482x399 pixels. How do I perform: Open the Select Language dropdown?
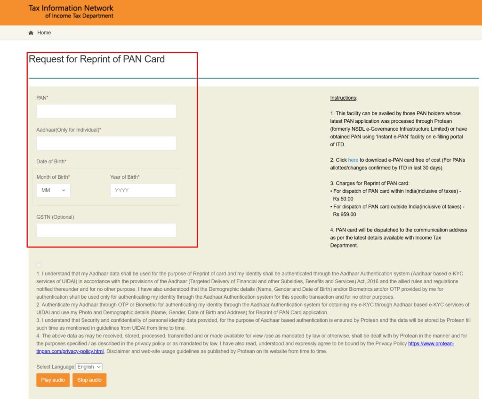pos(89,367)
